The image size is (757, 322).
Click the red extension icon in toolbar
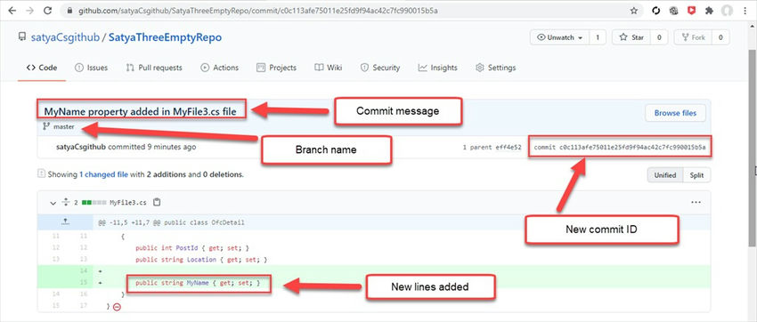point(691,11)
